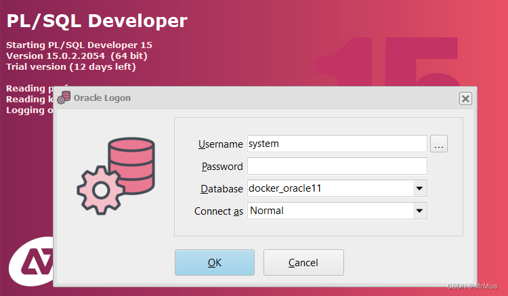Cancel the Oracle Logon dialog
The image size is (508, 296).
[303, 262]
